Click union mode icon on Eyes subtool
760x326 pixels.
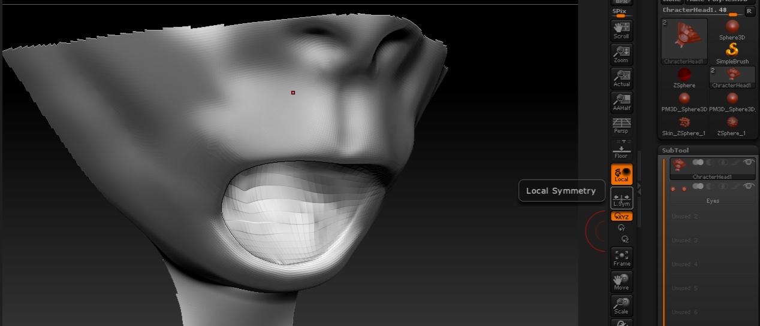(698, 186)
